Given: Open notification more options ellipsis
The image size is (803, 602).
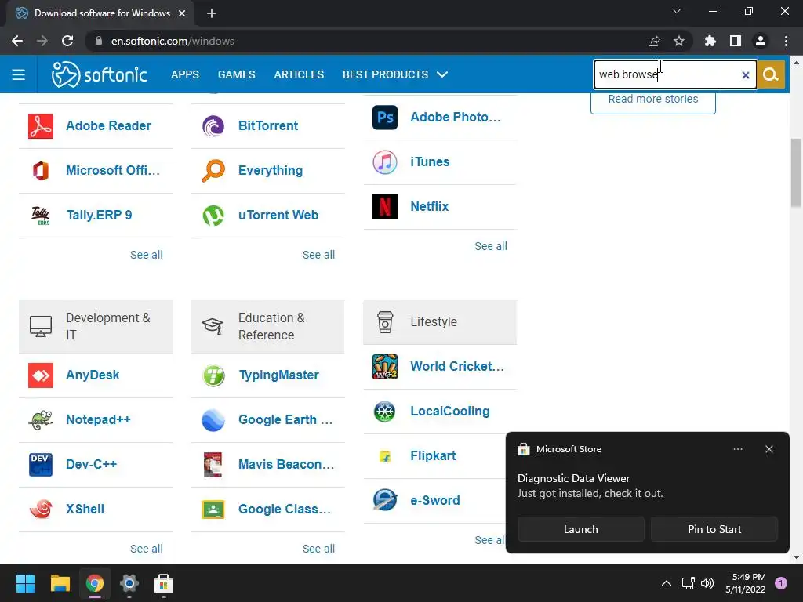Looking at the screenshot, I should point(738,449).
